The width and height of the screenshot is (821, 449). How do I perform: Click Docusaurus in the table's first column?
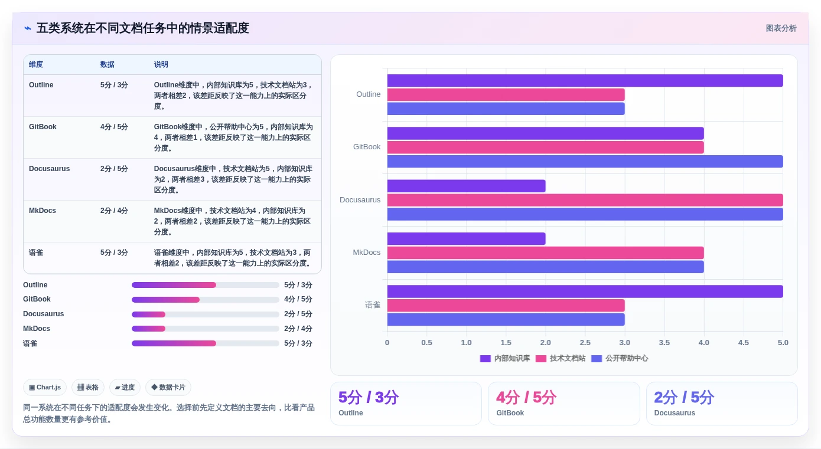[x=50, y=169]
